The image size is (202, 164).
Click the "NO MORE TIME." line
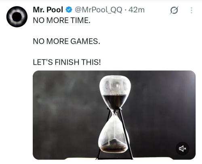pos(61,20)
